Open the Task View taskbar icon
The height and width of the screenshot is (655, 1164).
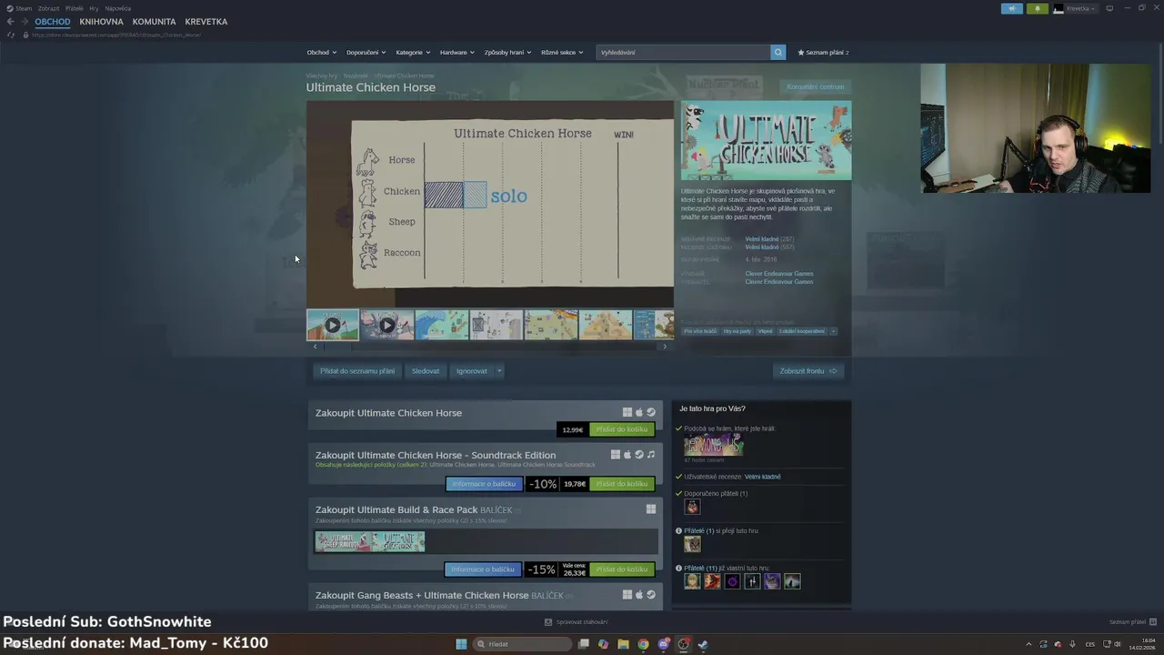pyautogui.click(x=584, y=644)
